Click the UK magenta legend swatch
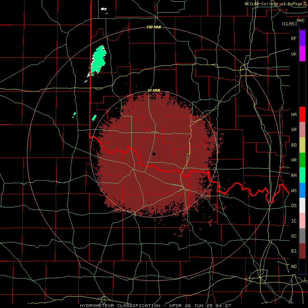This screenshot has height=308, width=308. [x=302, y=54]
